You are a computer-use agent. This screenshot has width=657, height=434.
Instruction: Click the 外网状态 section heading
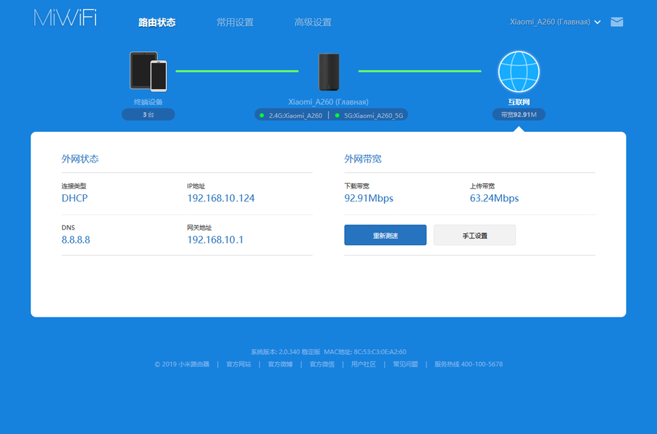point(80,159)
